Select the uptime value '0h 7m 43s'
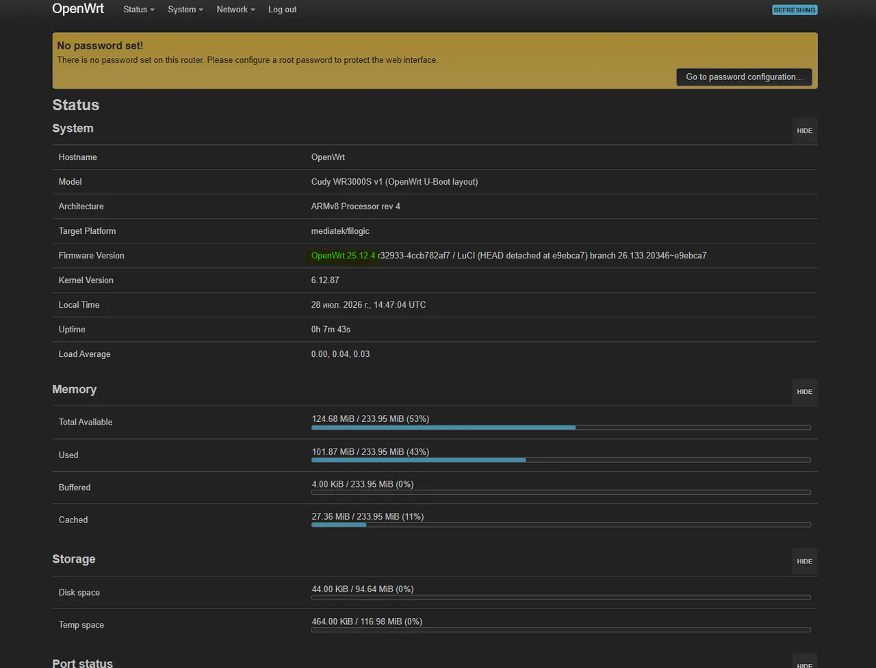The image size is (876, 668). coord(331,330)
